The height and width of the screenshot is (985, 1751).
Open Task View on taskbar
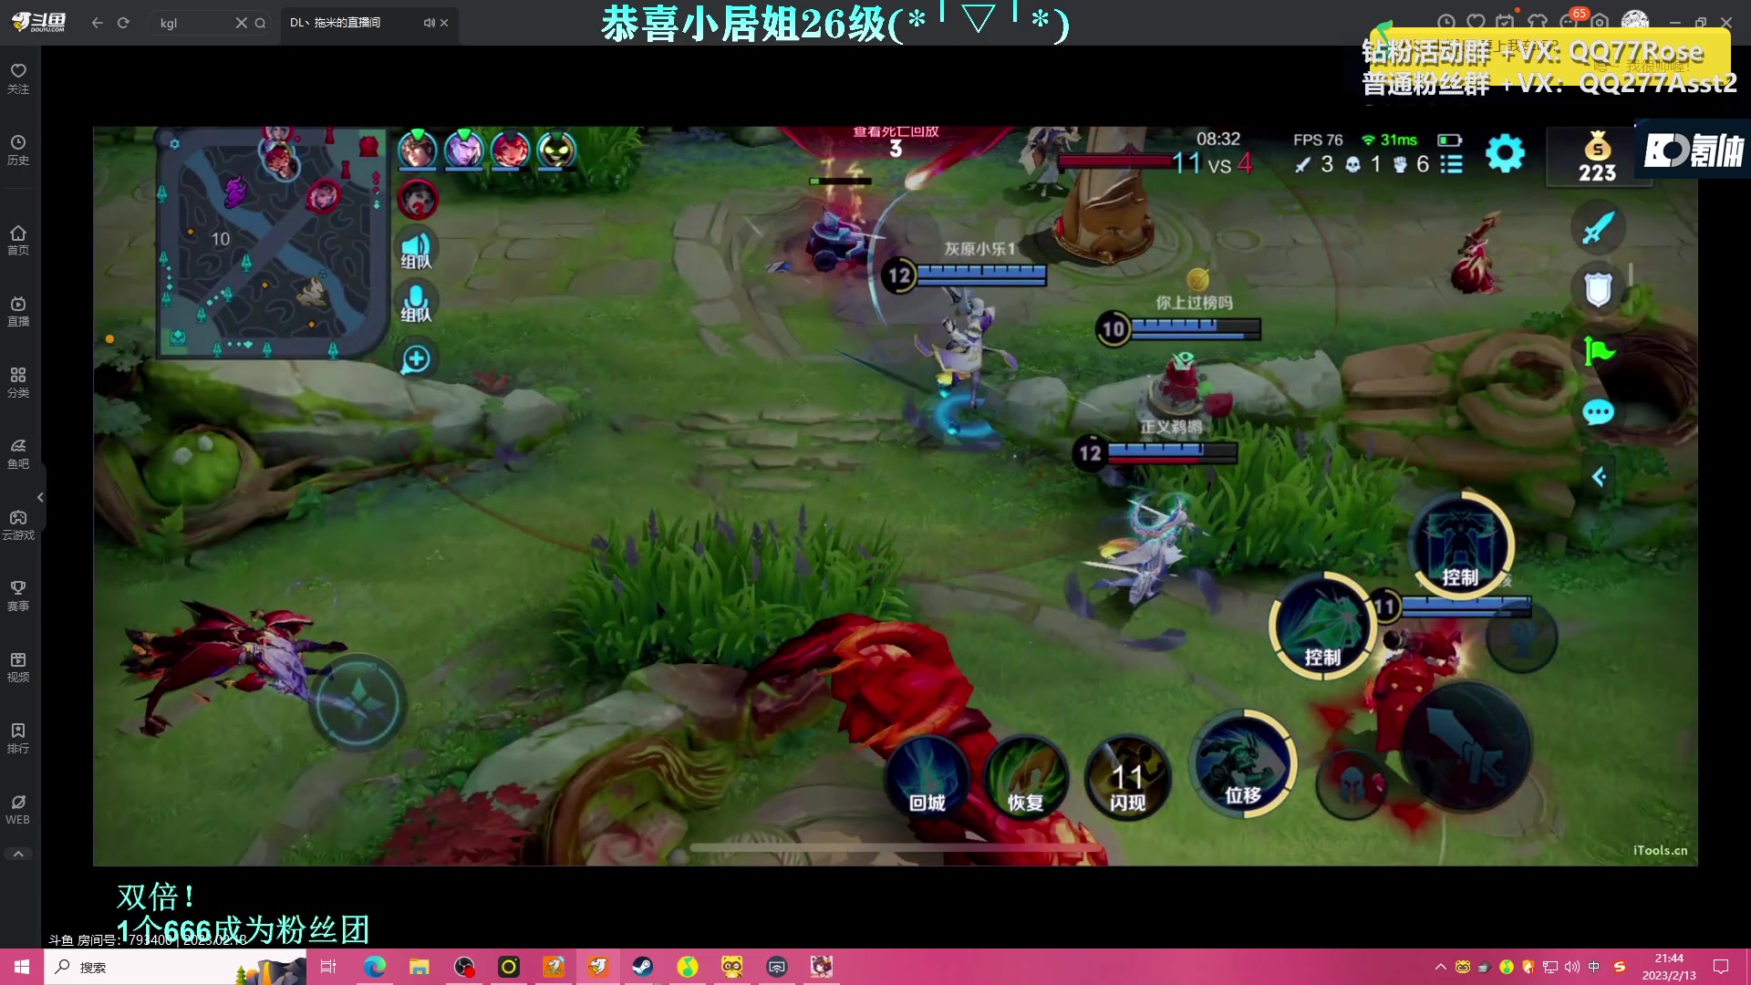pos(328,967)
